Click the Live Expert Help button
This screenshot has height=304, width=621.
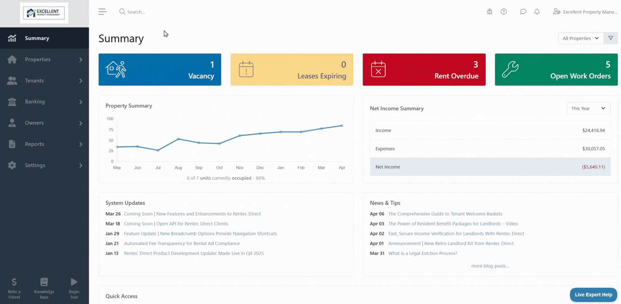(x=593, y=295)
